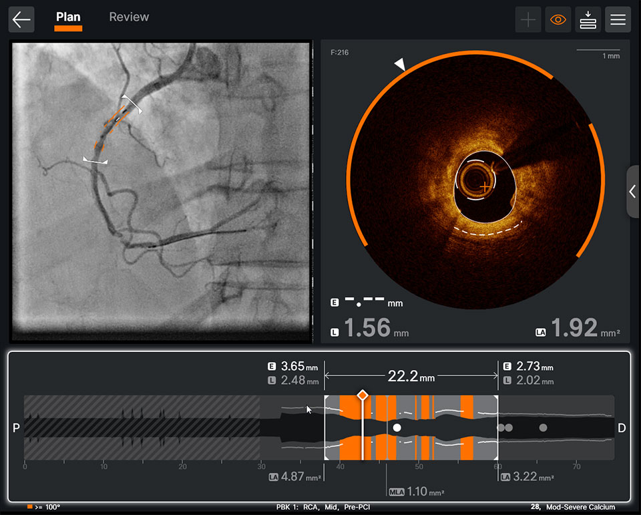The image size is (641, 515).
Task: Click the PBK 1: RCA, Mid, Pre-PCI label
Action: 323,507
